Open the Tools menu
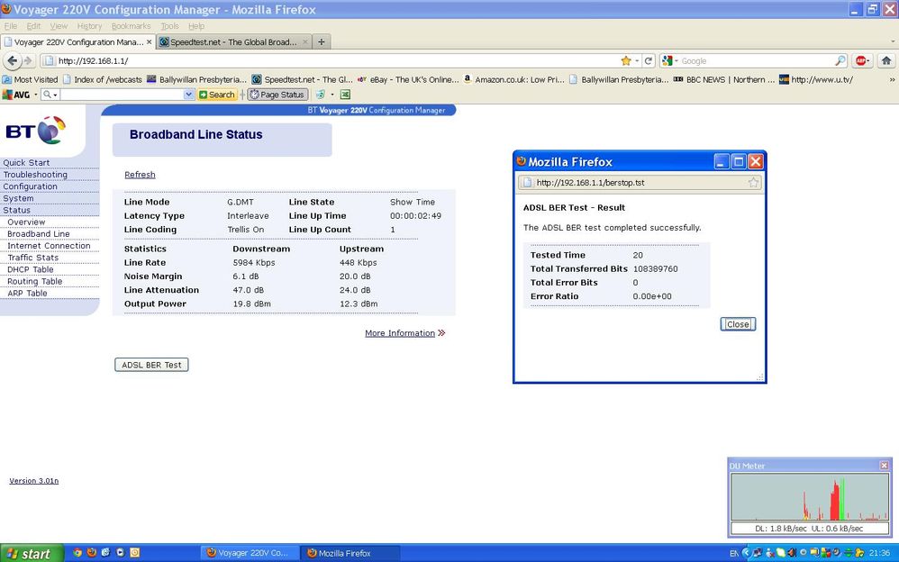This screenshot has height=562, width=899. click(x=169, y=26)
